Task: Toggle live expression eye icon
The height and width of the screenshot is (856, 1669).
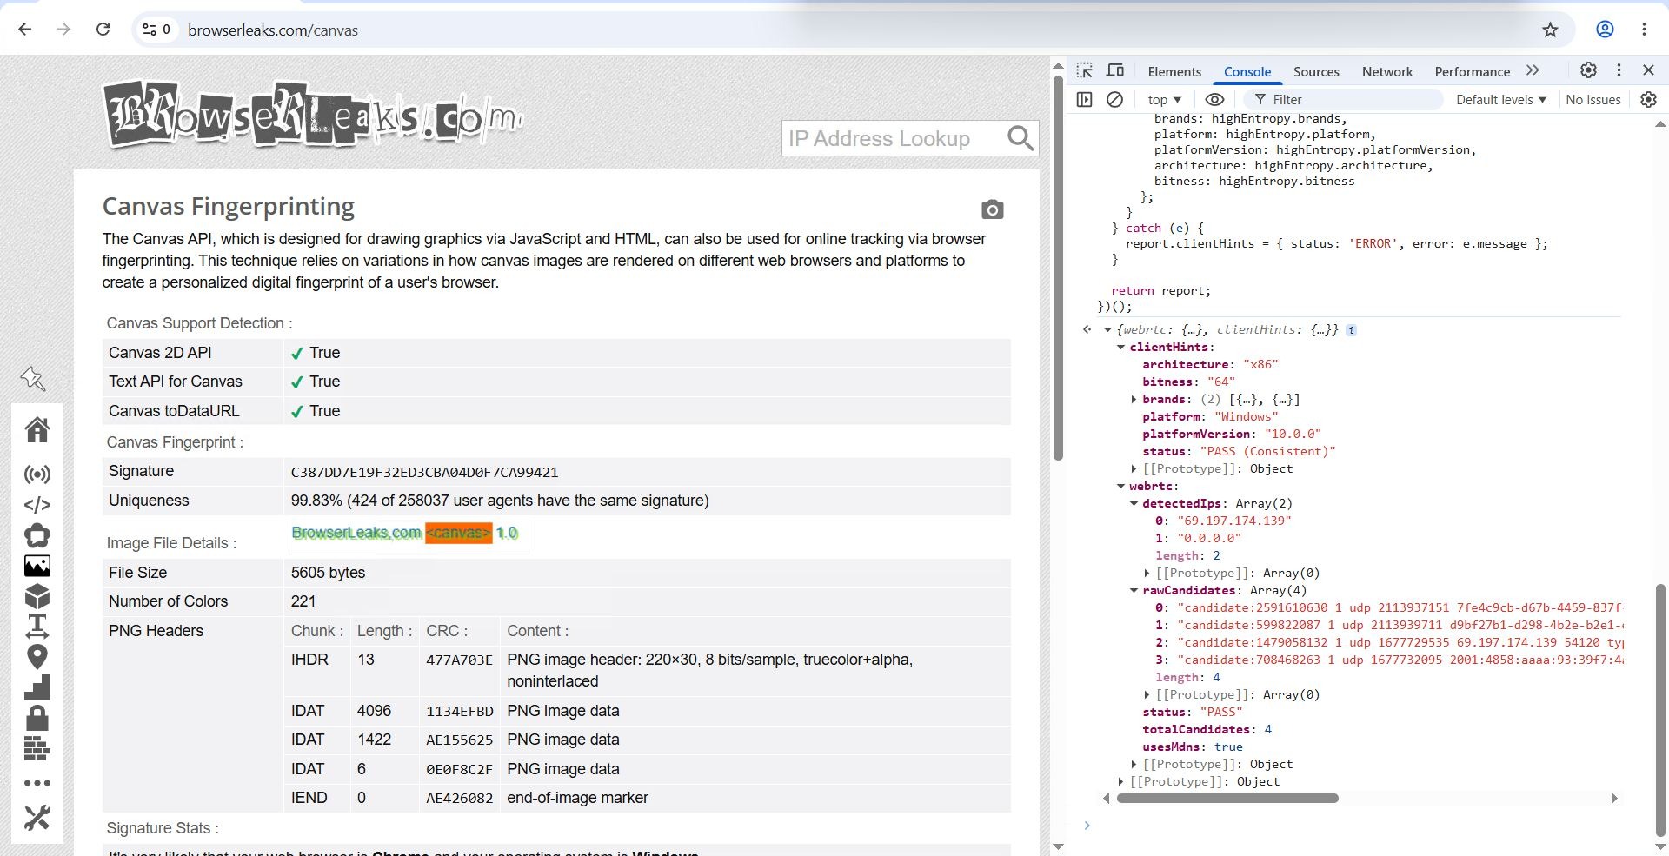Action: (x=1214, y=99)
